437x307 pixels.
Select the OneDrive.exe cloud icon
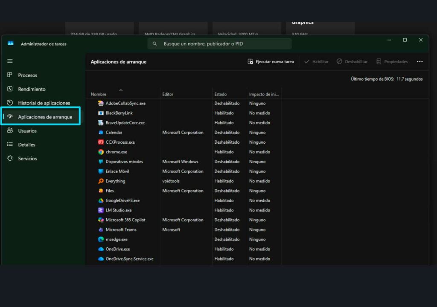101,249
